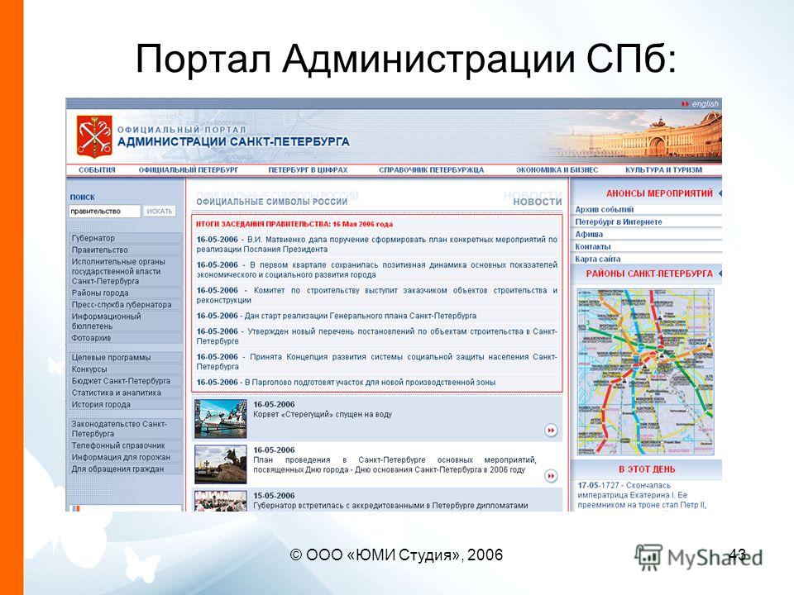The height and width of the screenshot is (595, 794).
Task: Open the Губернатор sidebar link
Action: point(125,238)
